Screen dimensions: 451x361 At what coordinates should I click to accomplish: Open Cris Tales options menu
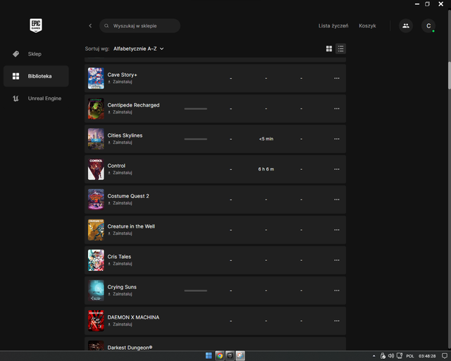click(337, 260)
